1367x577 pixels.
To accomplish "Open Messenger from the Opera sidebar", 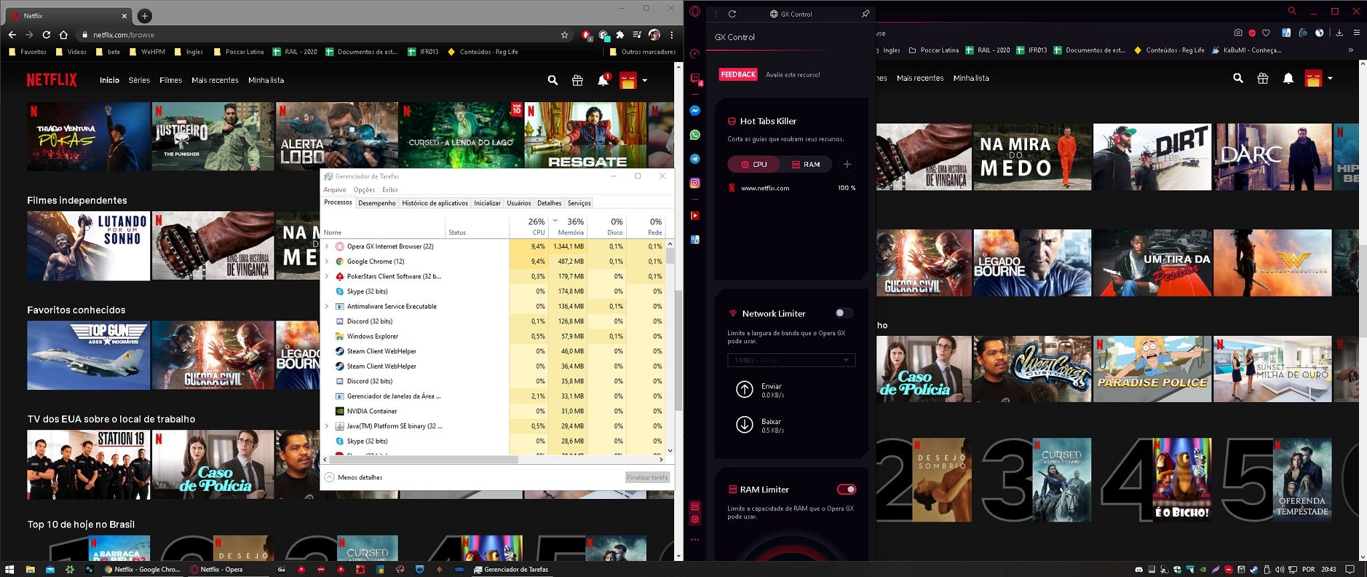I will 695,111.
